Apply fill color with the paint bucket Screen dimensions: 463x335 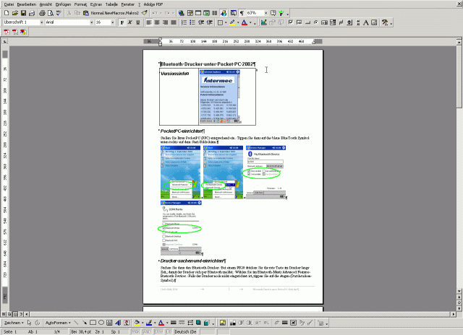pyautogui.click(x=137, y=323)
